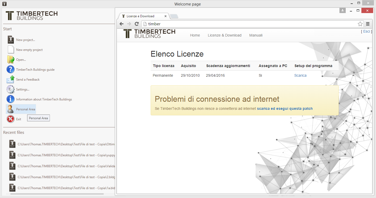This screenshot has height=198, width=376.
Task: Click the red Exit icon
Action: tap(10, 119)
